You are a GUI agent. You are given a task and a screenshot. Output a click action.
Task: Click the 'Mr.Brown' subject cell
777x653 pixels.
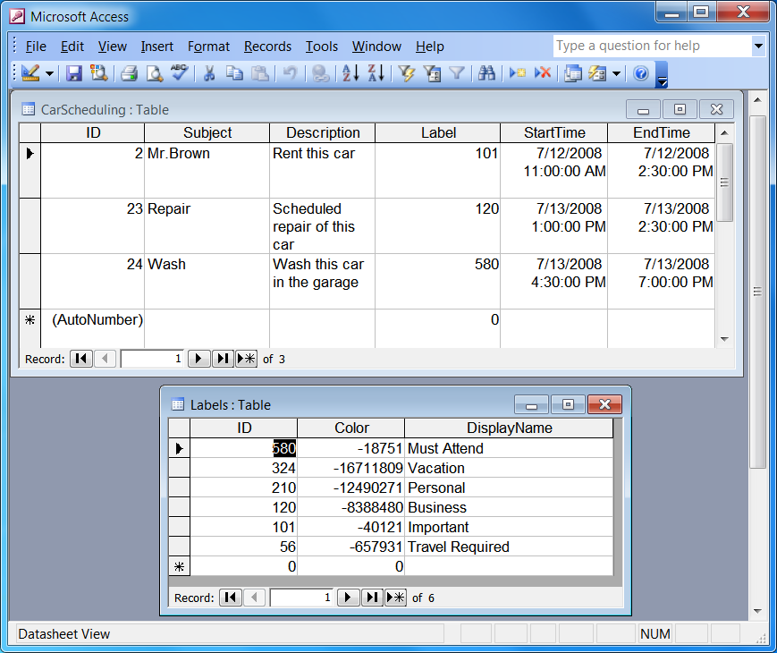click(207, 171)
